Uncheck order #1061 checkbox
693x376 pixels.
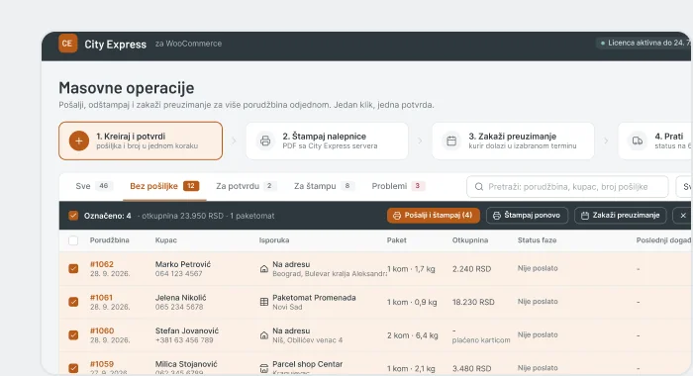point(73,302)
